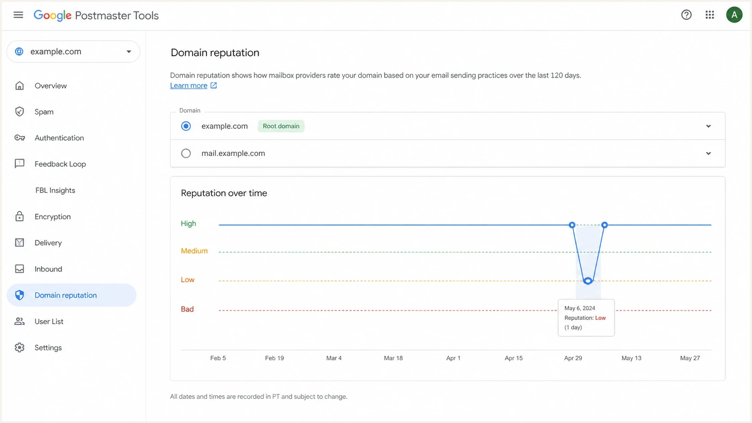Click the Bad reputation level label
The width and height of the screenshot is (752, 423).
187,309
